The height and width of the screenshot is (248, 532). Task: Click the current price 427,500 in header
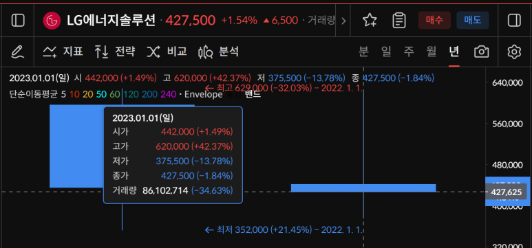coord(191,21)
